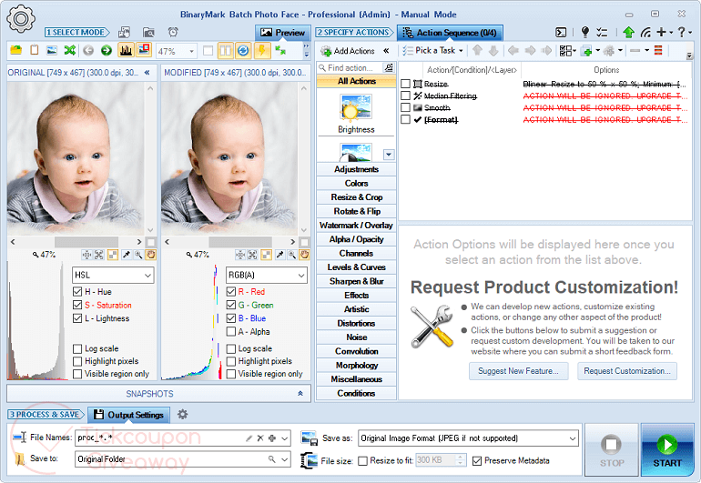Image resolution: width=701 pixels, height=483 pixels.
Task: Collapse the original image panel with chevrons
Action: [147, 73]
